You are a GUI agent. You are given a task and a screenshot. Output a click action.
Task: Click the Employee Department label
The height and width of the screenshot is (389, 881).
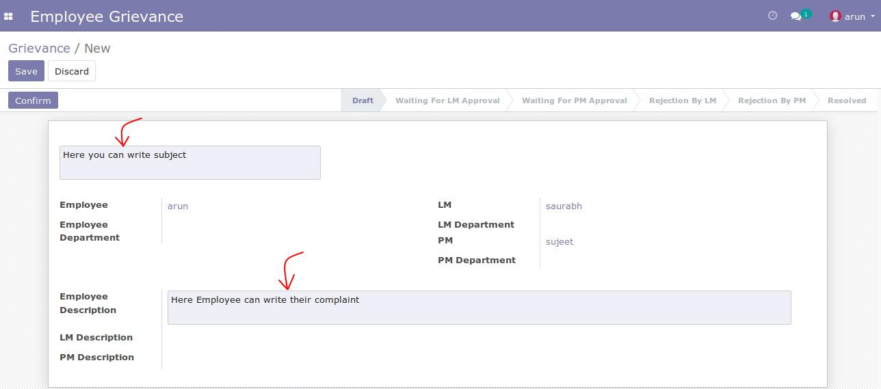coord(90,231)
